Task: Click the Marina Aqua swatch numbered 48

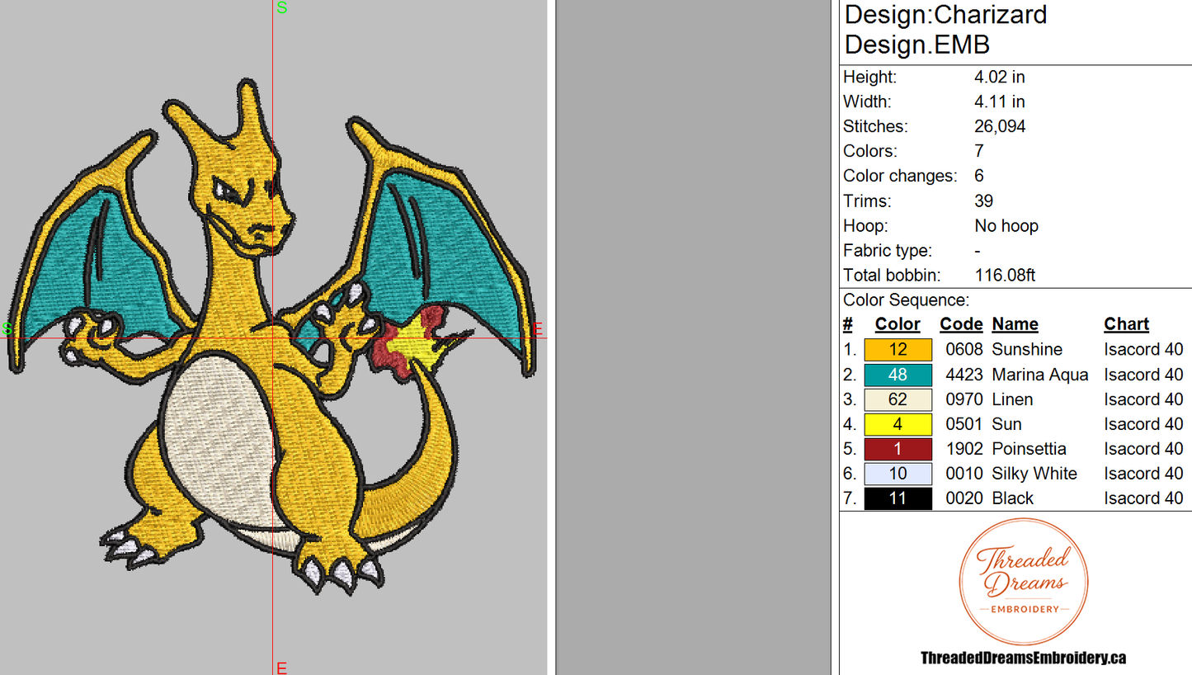Action: tap(898, 375)
